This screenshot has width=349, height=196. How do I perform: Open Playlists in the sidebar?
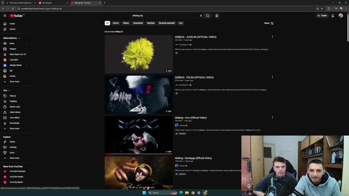[x=15, y=101]
